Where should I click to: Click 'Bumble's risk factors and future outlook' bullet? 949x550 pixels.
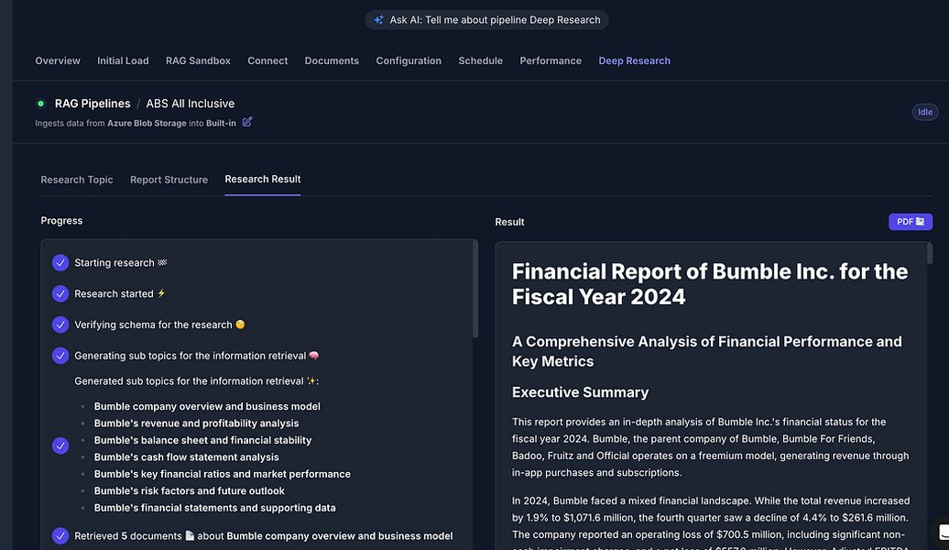(189, 491)
